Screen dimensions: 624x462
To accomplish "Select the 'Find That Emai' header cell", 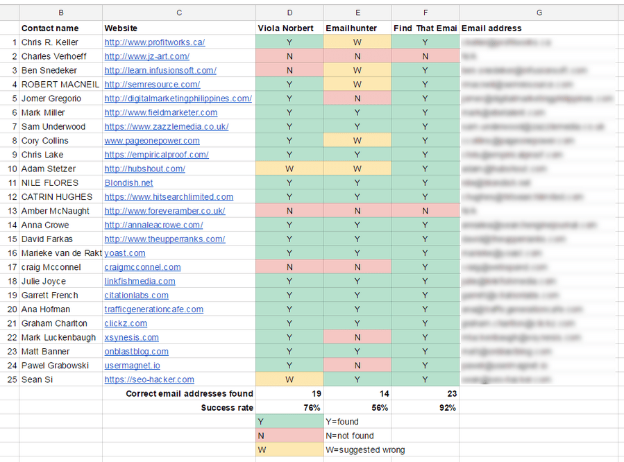I will pyautogui.click(x=425, y=28).
